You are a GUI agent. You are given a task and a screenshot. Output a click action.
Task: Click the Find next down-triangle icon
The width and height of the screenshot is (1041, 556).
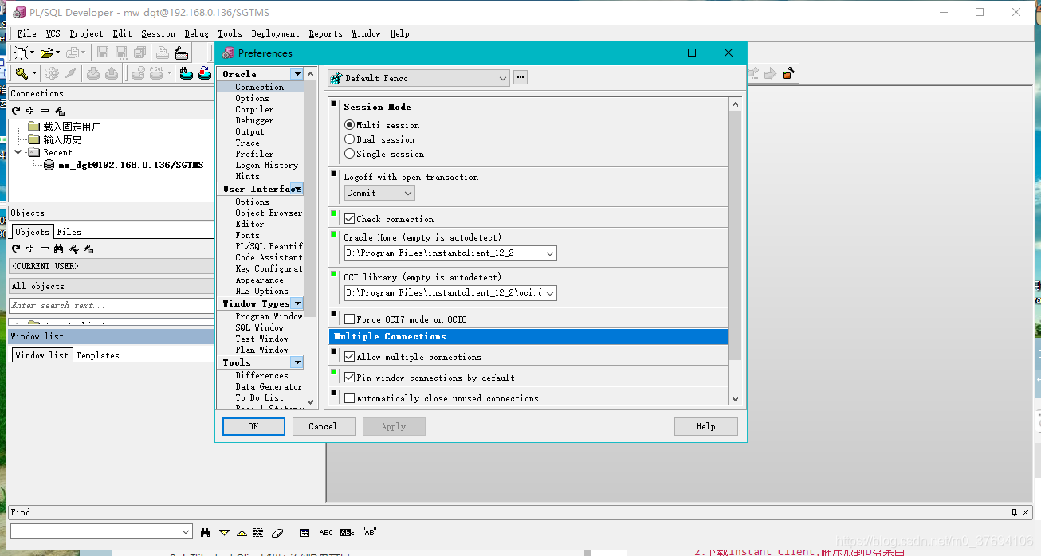pos(224,532)
